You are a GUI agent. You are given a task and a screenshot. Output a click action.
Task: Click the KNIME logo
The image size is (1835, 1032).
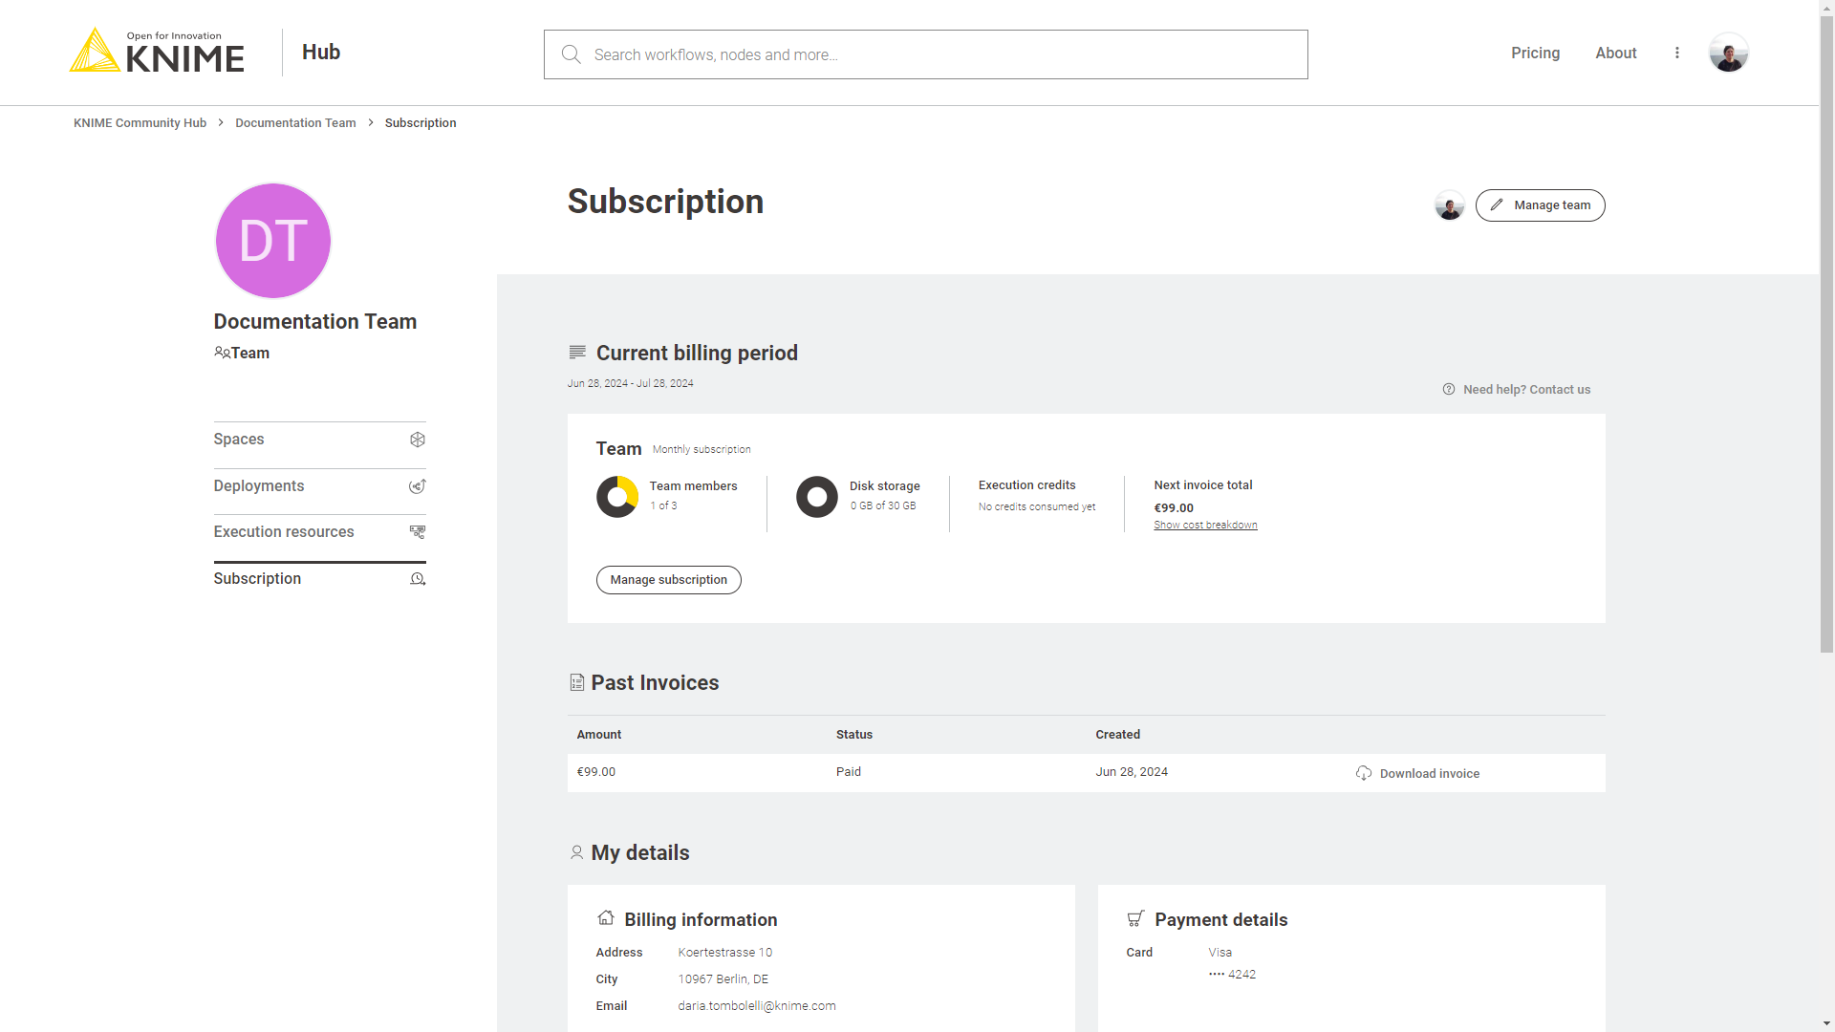point(157,52)
